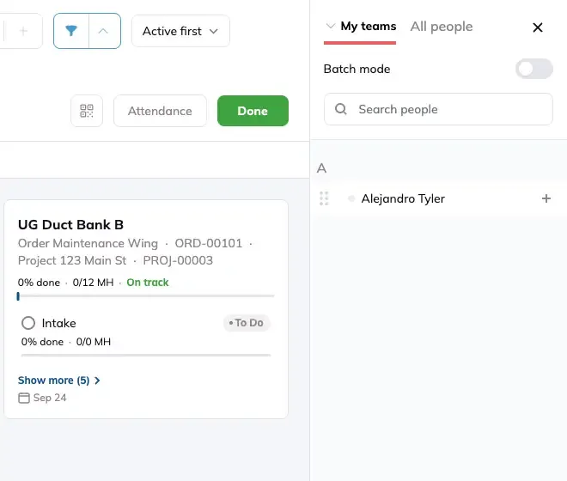Click the Intake task name

tap(59, 323)
